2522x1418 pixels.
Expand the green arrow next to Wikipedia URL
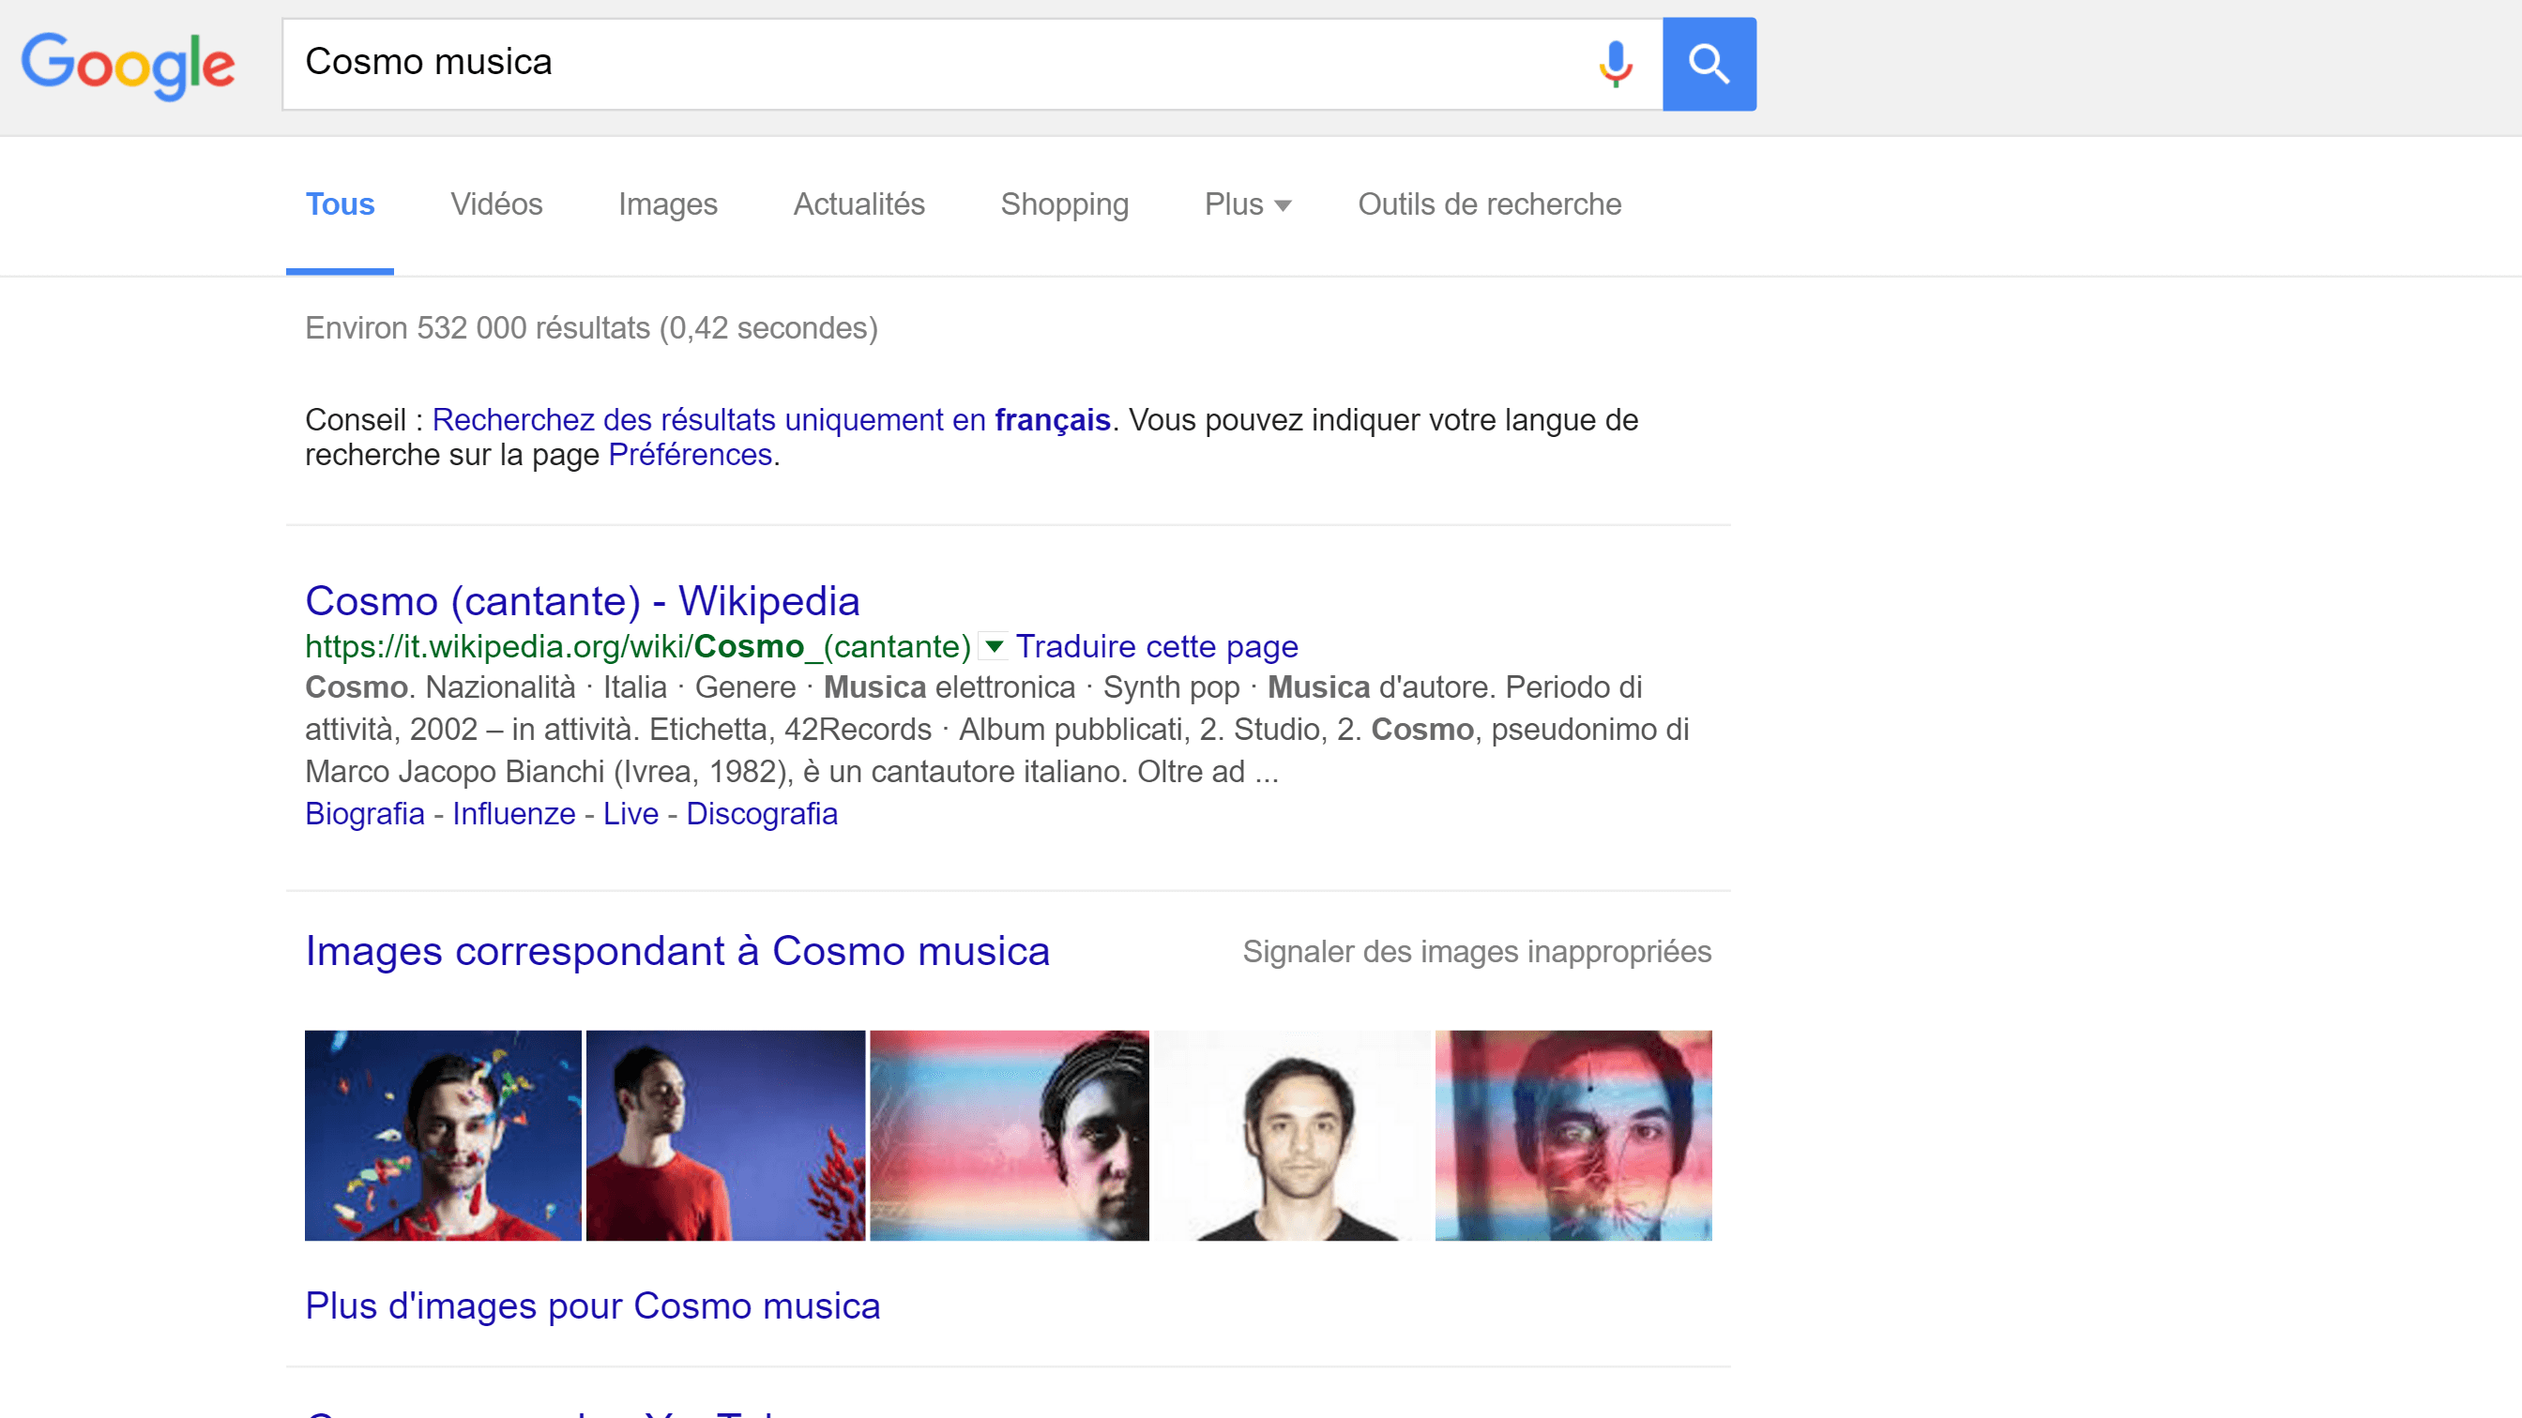(x=994, y=646)
